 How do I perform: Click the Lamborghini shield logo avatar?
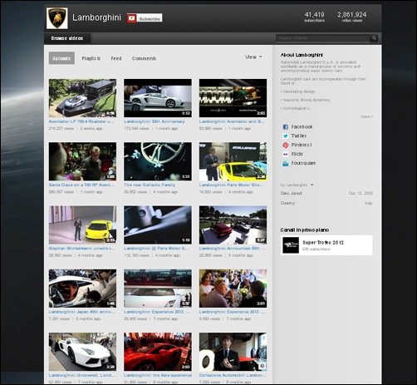coord(57,18)
